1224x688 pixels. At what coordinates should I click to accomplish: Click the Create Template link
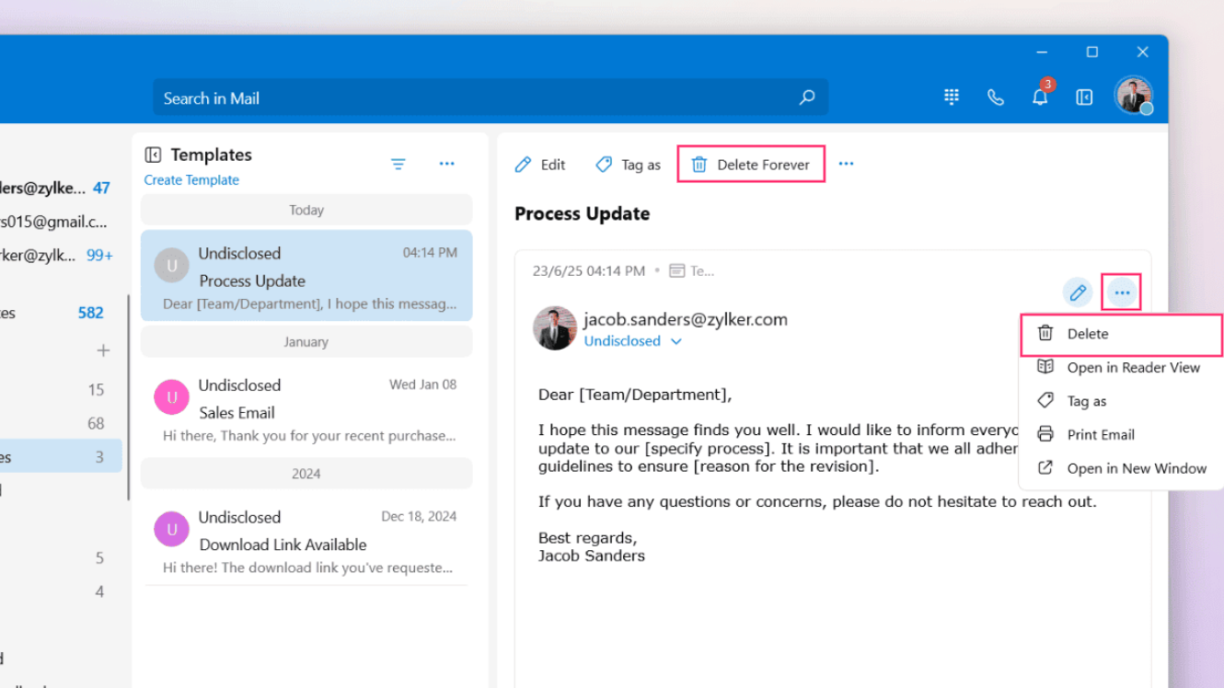coord(191,180)
